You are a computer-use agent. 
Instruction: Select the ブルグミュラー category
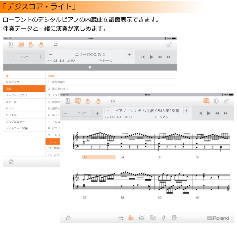[24, 122]
